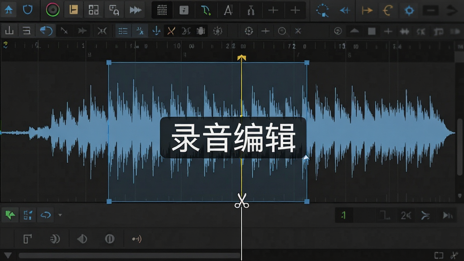Click the 2< speed button

tap(406, 215)
